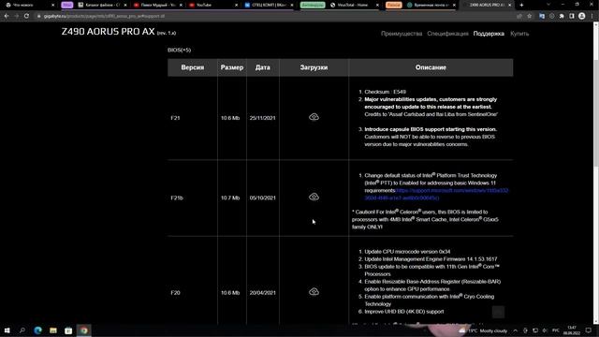The height and width of the screenshot is (337, 599).
Task: Bookmark this page with star icon
Action: (529, 16)
